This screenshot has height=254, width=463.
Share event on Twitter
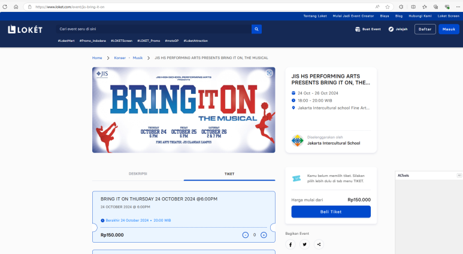point(305,244)
